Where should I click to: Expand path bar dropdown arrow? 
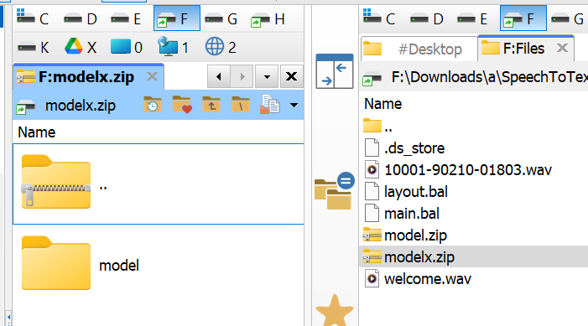[x=294, y=106]
